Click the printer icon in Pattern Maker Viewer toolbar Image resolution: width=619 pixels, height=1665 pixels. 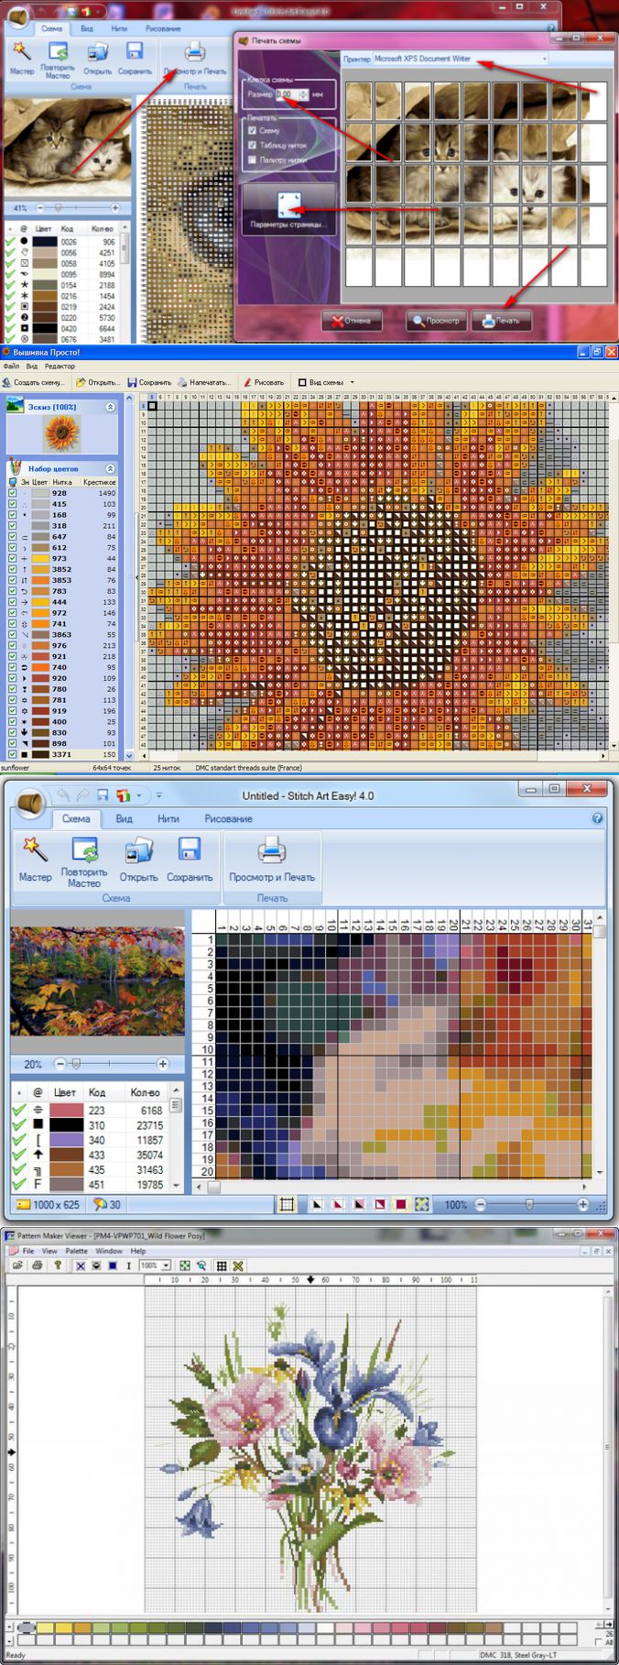[37, 1265]
